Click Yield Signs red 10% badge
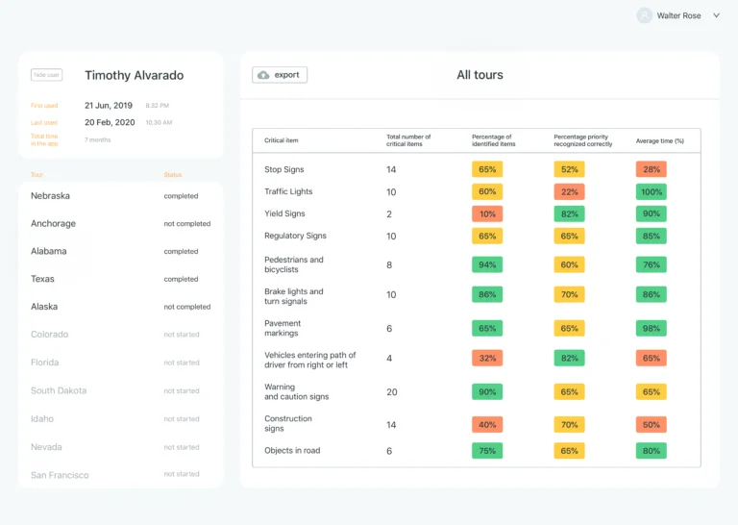This screenshot has width=738, height=525. tap(487, 213)
